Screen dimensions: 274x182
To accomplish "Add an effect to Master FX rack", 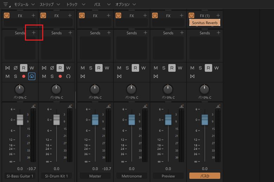I will [x=109, y=15].
